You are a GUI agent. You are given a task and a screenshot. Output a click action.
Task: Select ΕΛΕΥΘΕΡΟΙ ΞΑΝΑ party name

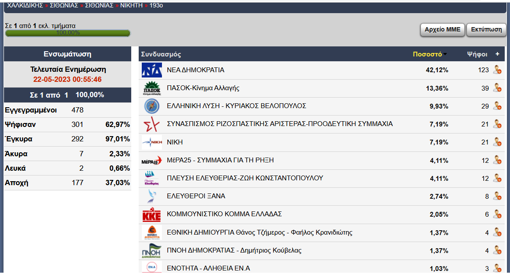pos(196,196)
